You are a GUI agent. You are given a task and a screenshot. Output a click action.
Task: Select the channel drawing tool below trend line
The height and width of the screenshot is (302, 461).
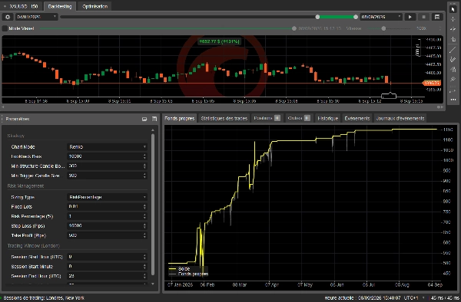(x=453, y=60)
